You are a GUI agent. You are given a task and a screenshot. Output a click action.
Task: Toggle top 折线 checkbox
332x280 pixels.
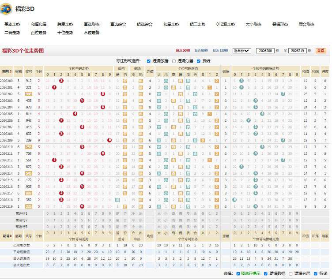(x=199, y=61)
